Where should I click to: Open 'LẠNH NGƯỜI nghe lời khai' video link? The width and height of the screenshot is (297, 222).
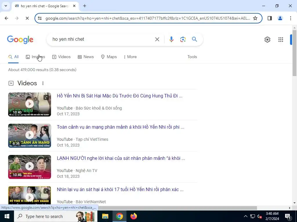(x=121, y=158)
